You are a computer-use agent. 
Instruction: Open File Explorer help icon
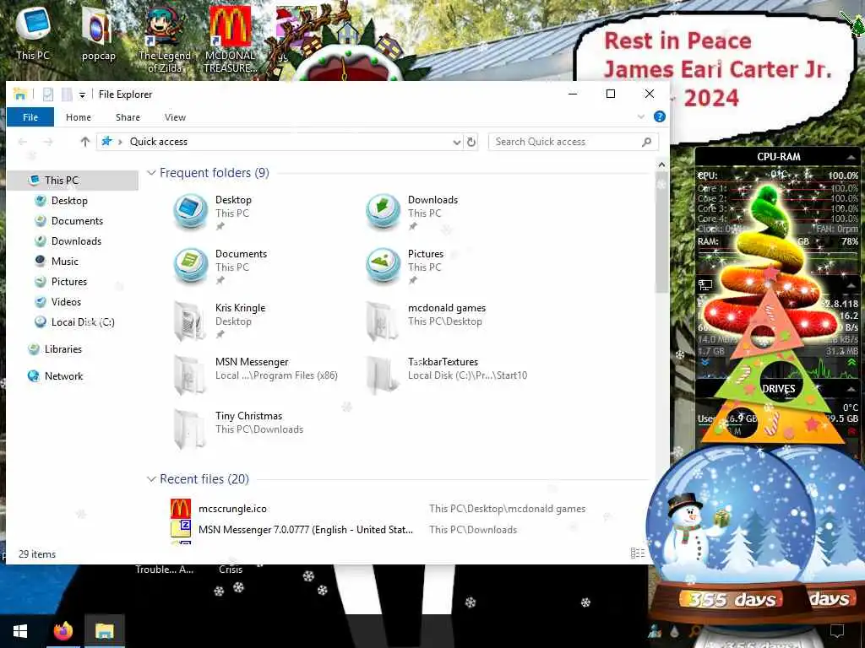click(659, 116)
